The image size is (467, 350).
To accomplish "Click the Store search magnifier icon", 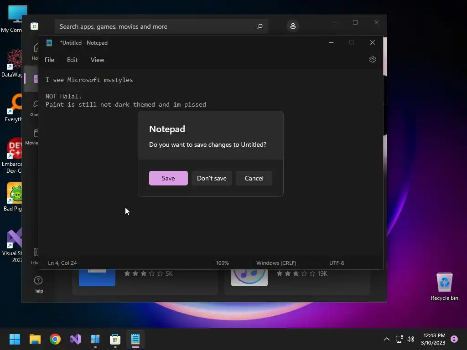I will (x=259, y=26).
